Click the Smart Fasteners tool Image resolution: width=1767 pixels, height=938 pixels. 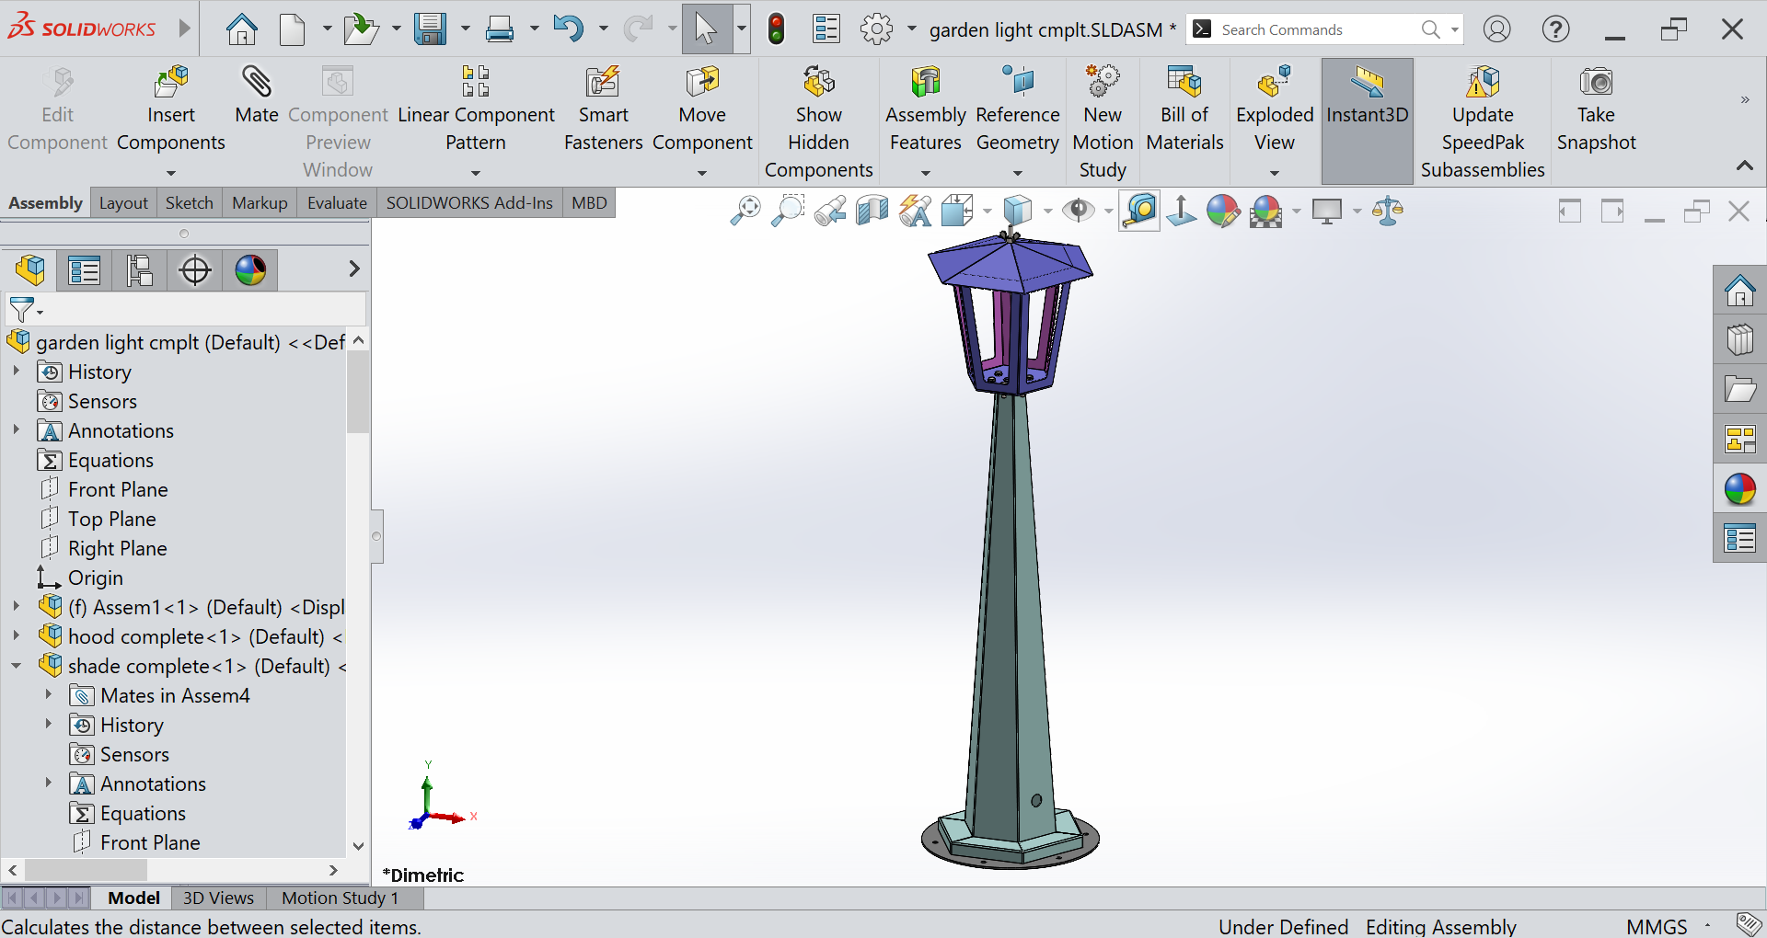tap(604, 109)
